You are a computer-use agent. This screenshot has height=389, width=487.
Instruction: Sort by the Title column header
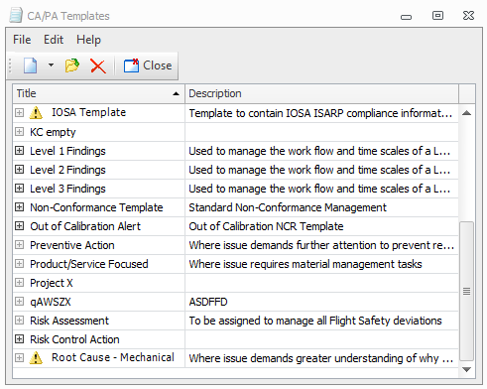[98, 93]
